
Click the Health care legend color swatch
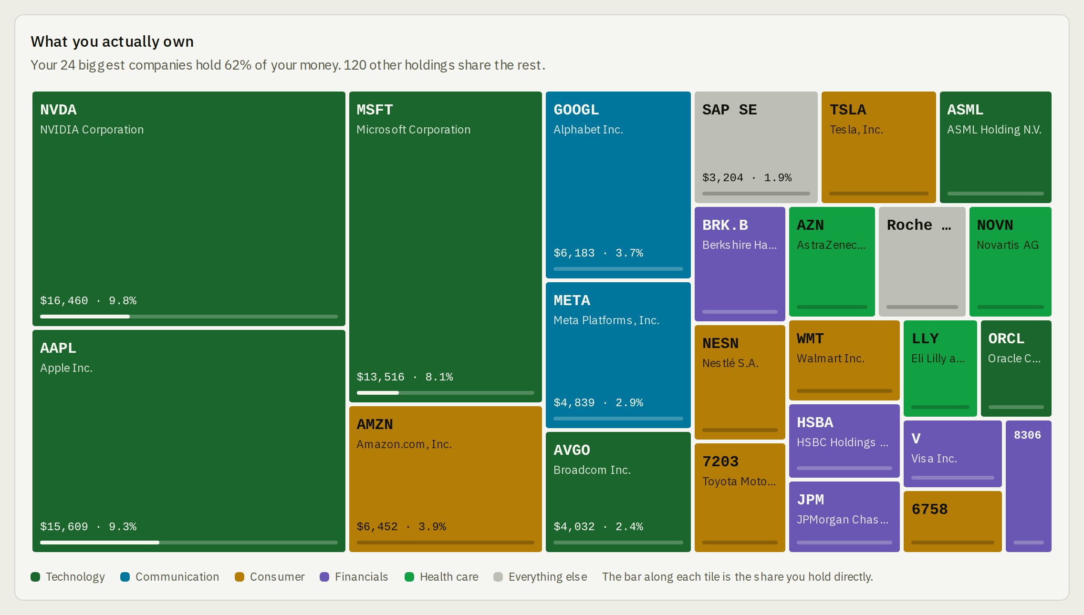pos(409,577)
